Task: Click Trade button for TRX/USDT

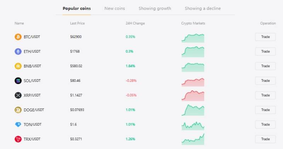Action: tap(265, 139)
